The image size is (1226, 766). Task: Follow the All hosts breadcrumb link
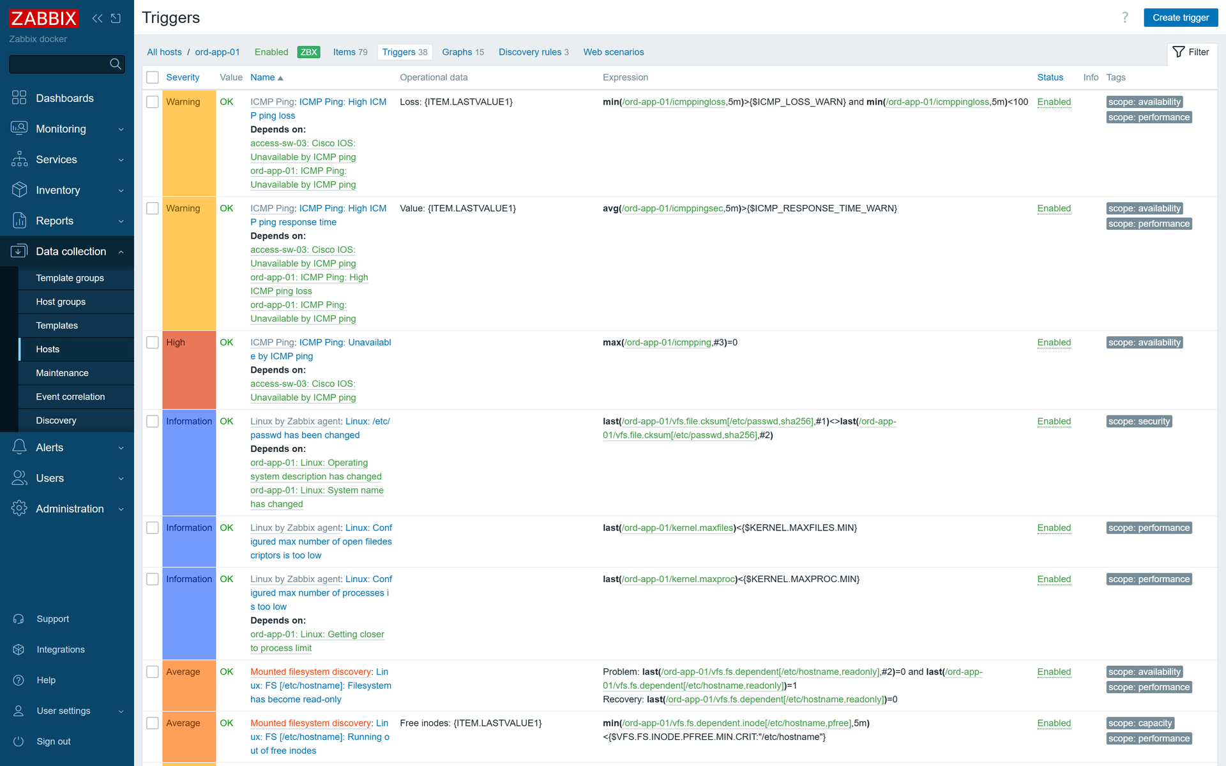[164, 52]
